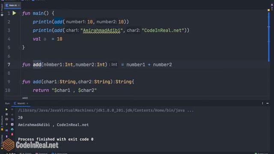Image resolution: width=274 pixels, height=154 pixels.
Task: Click the highlighted 'add' call on line 2
Action: [58, 22]
